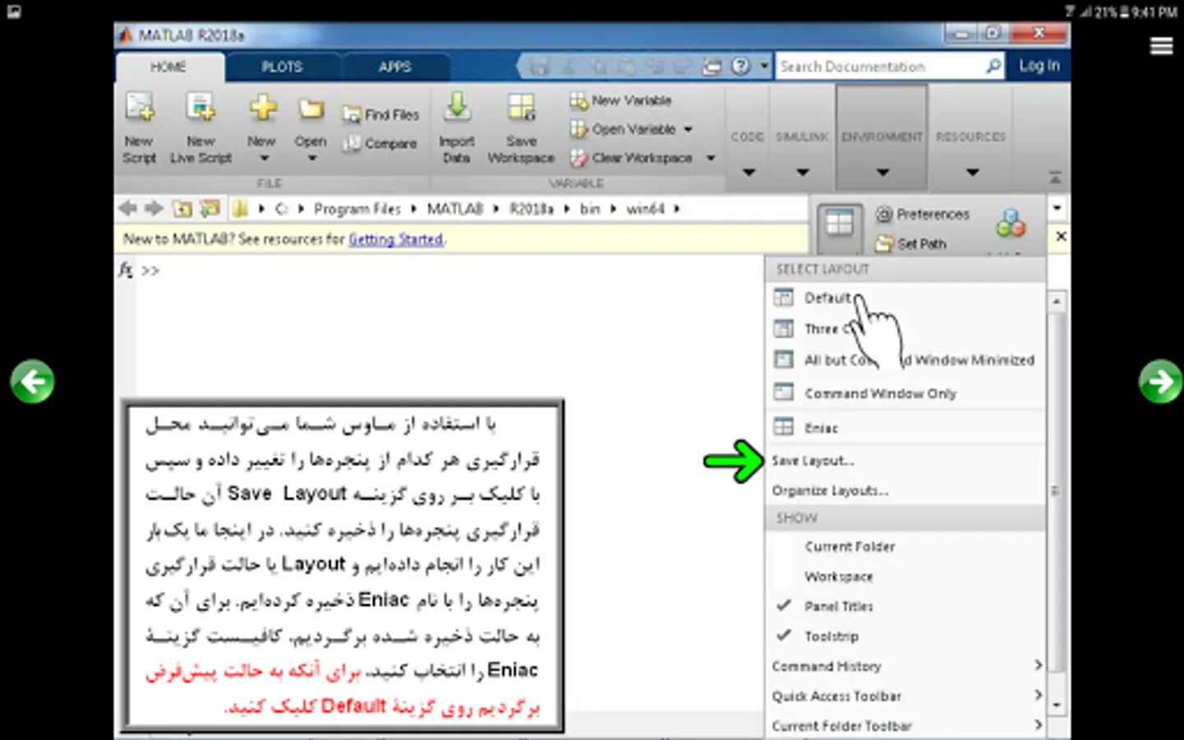Open the Clear Workspace dropdown arrow
The image size is (1184, 740).
tap(711, 158)
